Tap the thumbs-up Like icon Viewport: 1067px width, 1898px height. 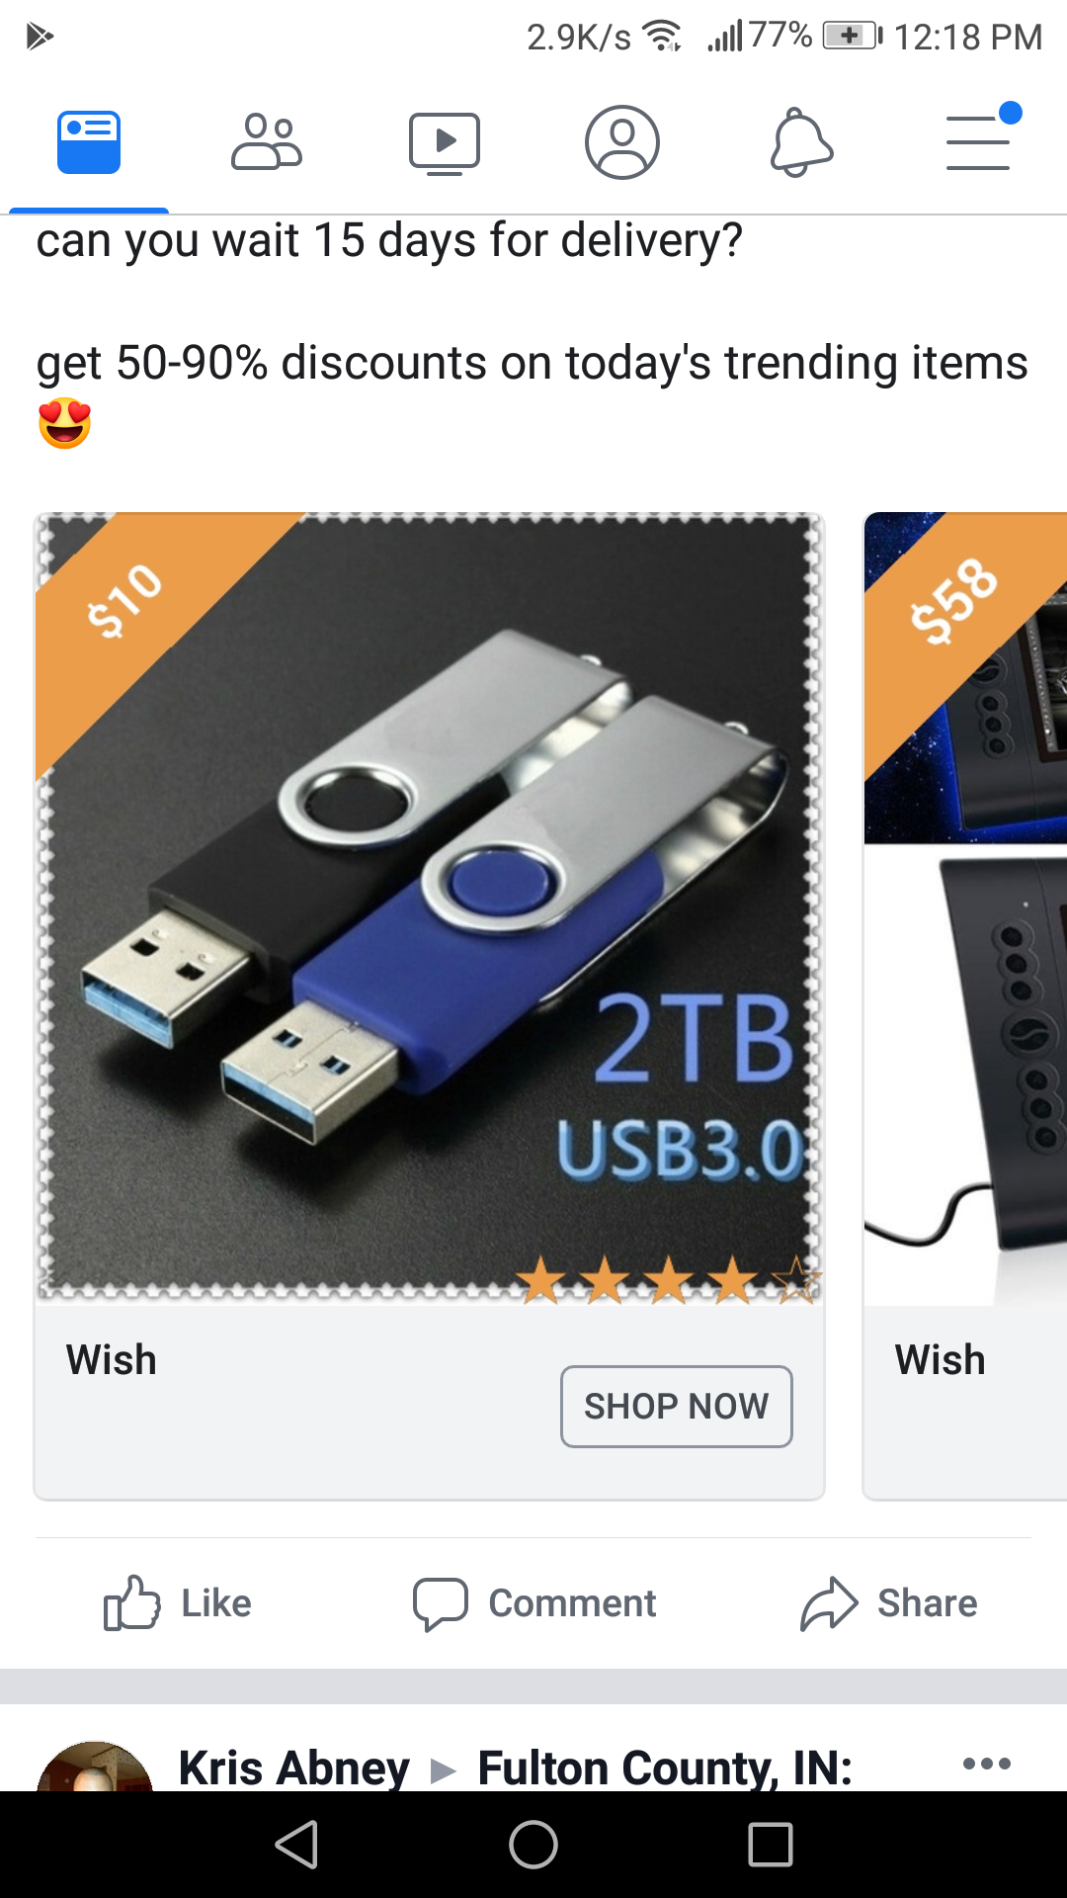click(x=131, y=1602)
